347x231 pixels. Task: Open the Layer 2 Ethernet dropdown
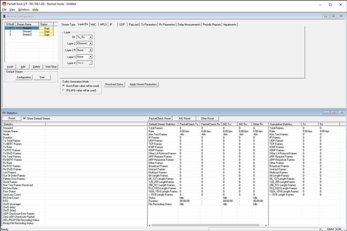(85, 43)
